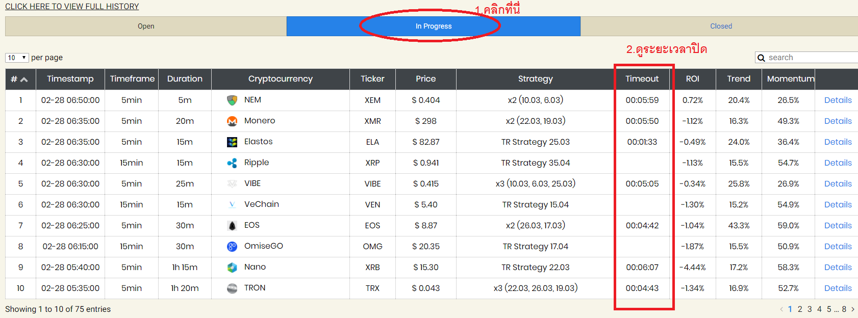Go to page 2 of results
Viewport: 858px width, 318px height.
tap(800, 309)
